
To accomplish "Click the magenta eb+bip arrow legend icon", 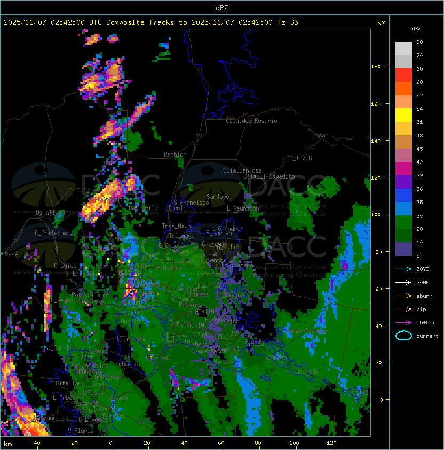I will (403, 323).
